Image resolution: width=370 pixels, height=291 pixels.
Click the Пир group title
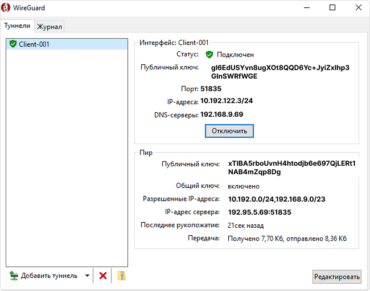[146, 153]
